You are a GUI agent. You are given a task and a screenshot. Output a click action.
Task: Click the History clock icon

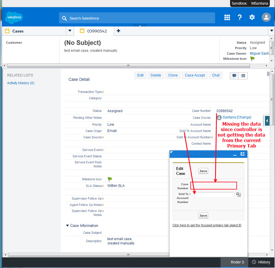pyautogui.click(x=254, y=262)
